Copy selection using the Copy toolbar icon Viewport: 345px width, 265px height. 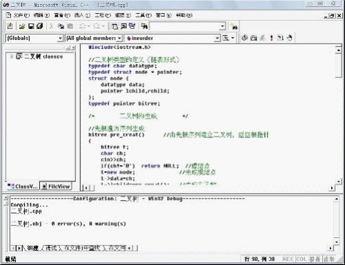(61, 26)
